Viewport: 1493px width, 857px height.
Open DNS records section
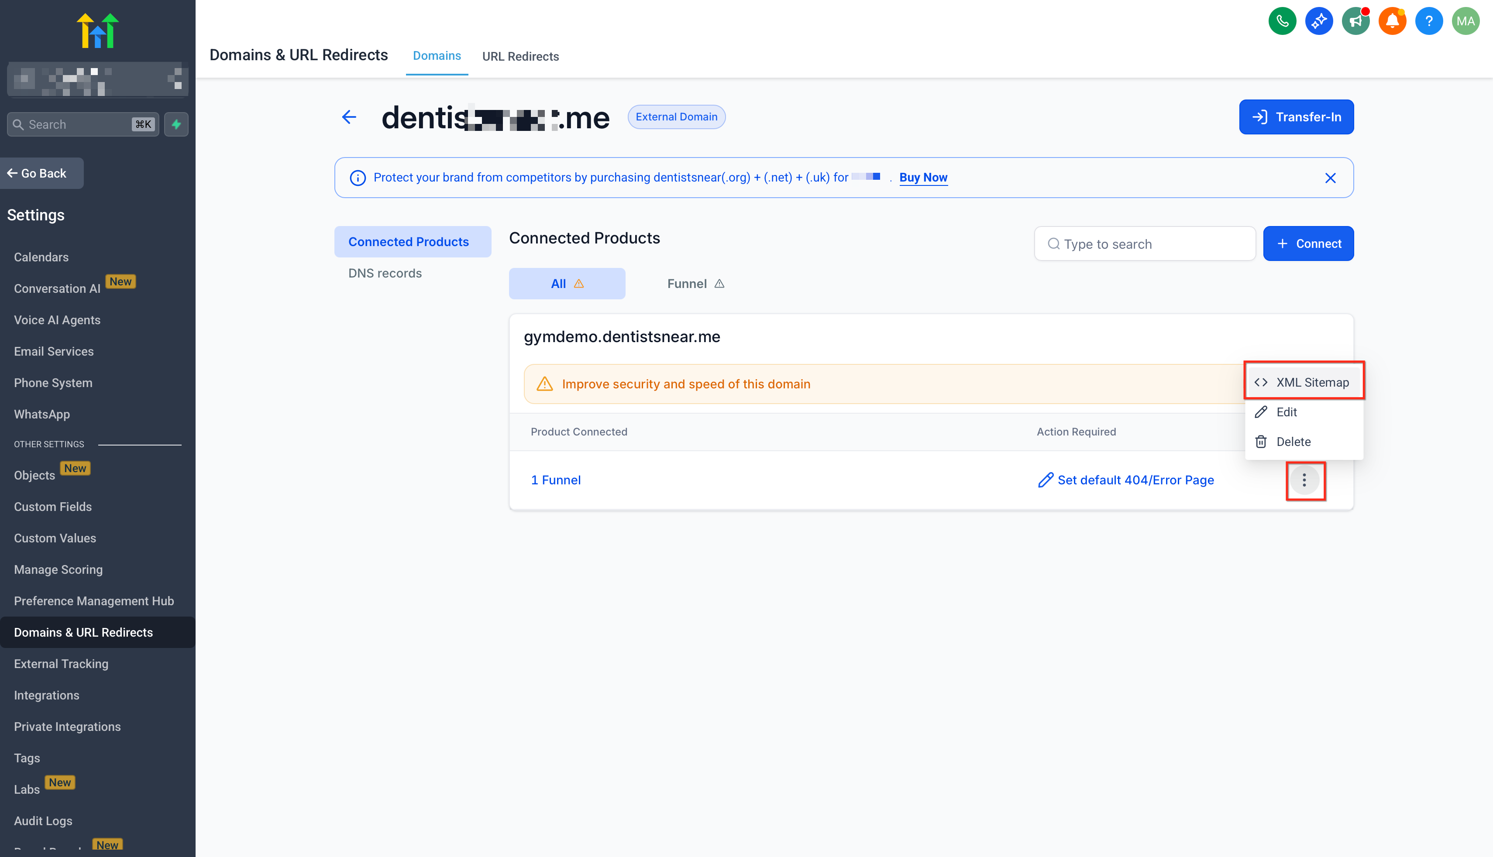pos(385,273)
